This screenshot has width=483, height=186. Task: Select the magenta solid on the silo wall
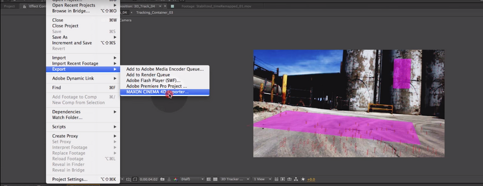click(402, 74)
